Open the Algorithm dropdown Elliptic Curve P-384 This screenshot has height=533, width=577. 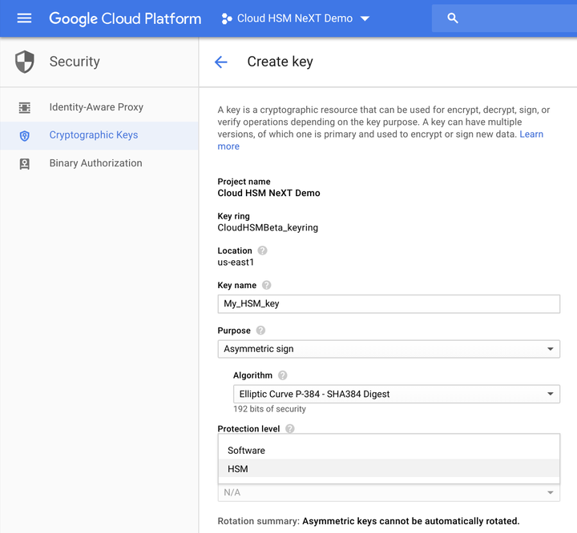tap(397, 394)
